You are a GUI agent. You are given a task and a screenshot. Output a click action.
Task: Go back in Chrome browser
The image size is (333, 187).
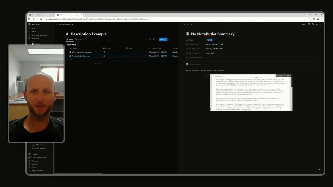click(x=33, y=19)
